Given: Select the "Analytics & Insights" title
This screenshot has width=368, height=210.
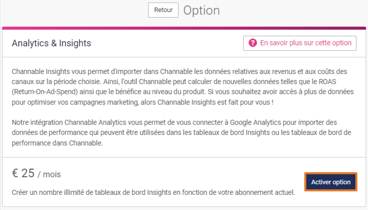Looking at the screenshot, I should [x=52, y=43].
